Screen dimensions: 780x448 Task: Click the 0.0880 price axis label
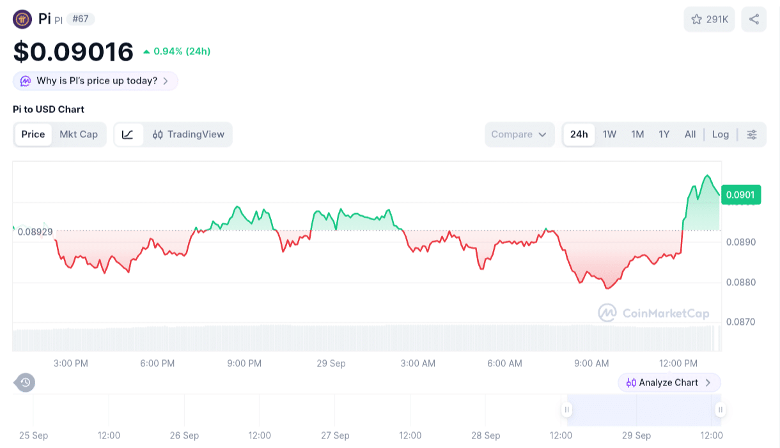click(x=740, y=283)
